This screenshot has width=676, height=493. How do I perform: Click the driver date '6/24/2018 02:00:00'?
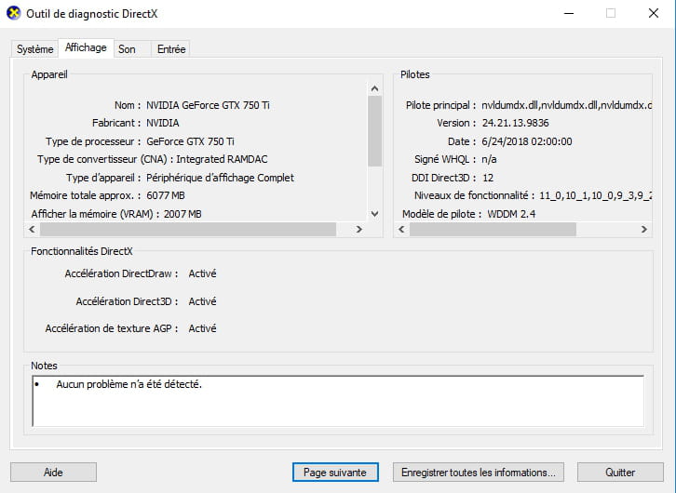[x=527, y=141]
